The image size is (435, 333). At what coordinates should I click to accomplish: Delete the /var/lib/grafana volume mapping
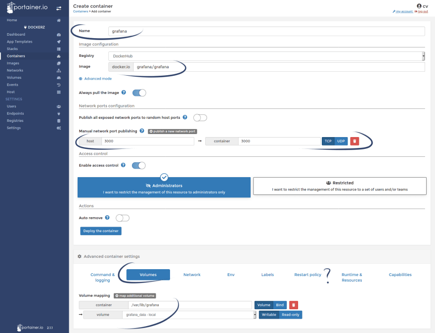(x=294, y=305)
